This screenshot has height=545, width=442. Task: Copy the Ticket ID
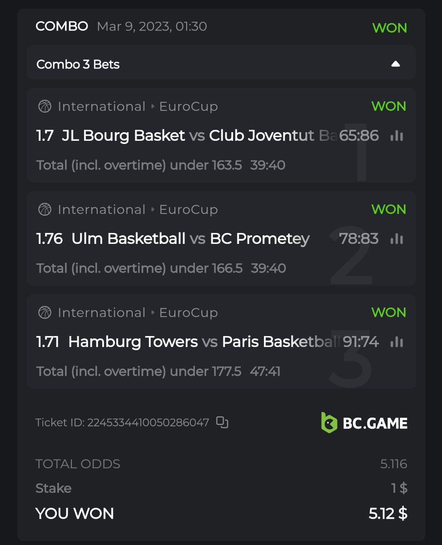pyautogui.click(x=222, y=422)
